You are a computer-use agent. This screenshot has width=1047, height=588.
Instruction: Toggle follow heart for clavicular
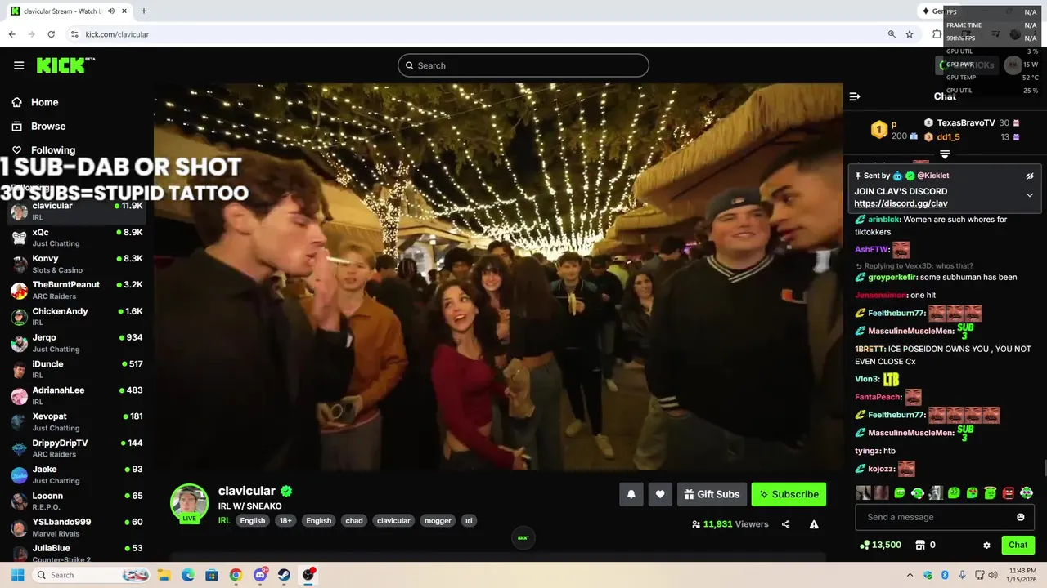(x=660, y=494)
